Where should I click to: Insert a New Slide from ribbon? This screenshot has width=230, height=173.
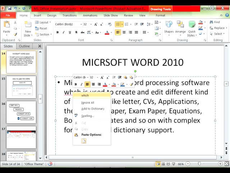pyautogui.click(x=28, y=29)
